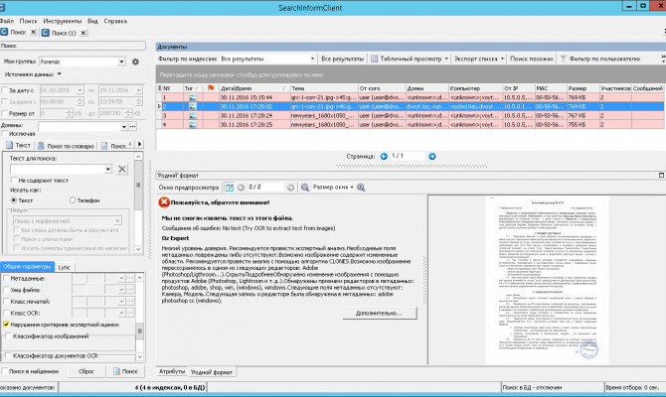Click red error icon in preview
Viewport: 666px width, 397px height.
(x=164, y=202)
